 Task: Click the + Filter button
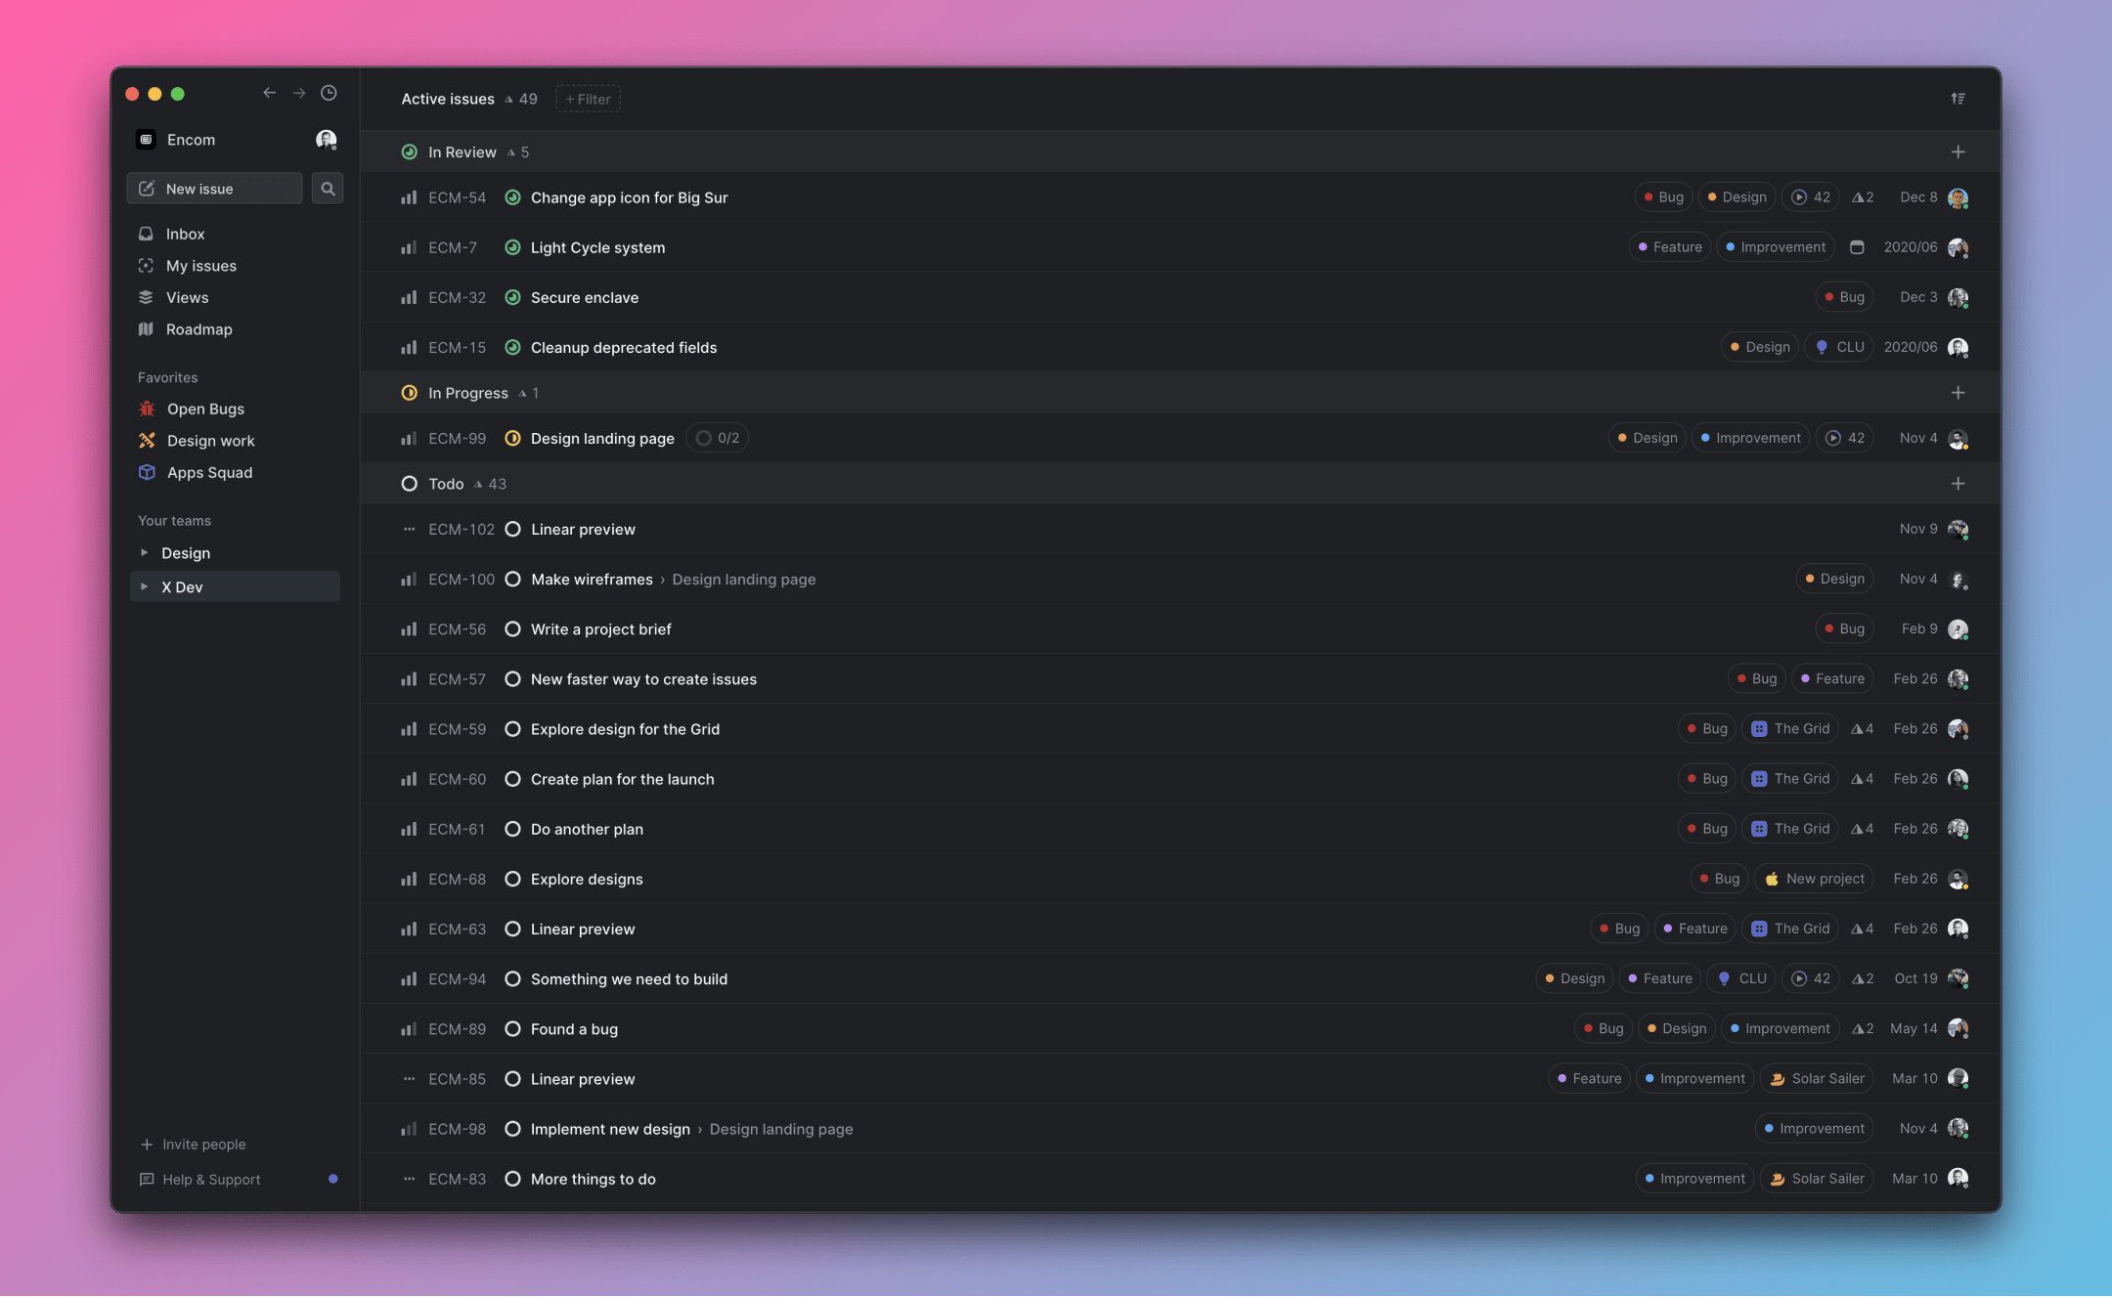pos(588,99)
